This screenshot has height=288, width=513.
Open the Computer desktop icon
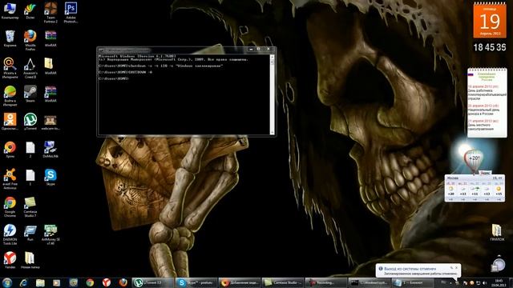point(10,10)
